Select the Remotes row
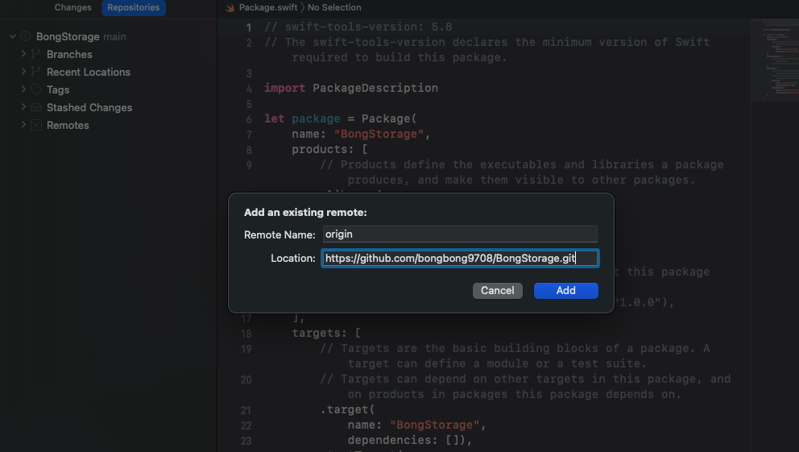 tap(109, 126)
